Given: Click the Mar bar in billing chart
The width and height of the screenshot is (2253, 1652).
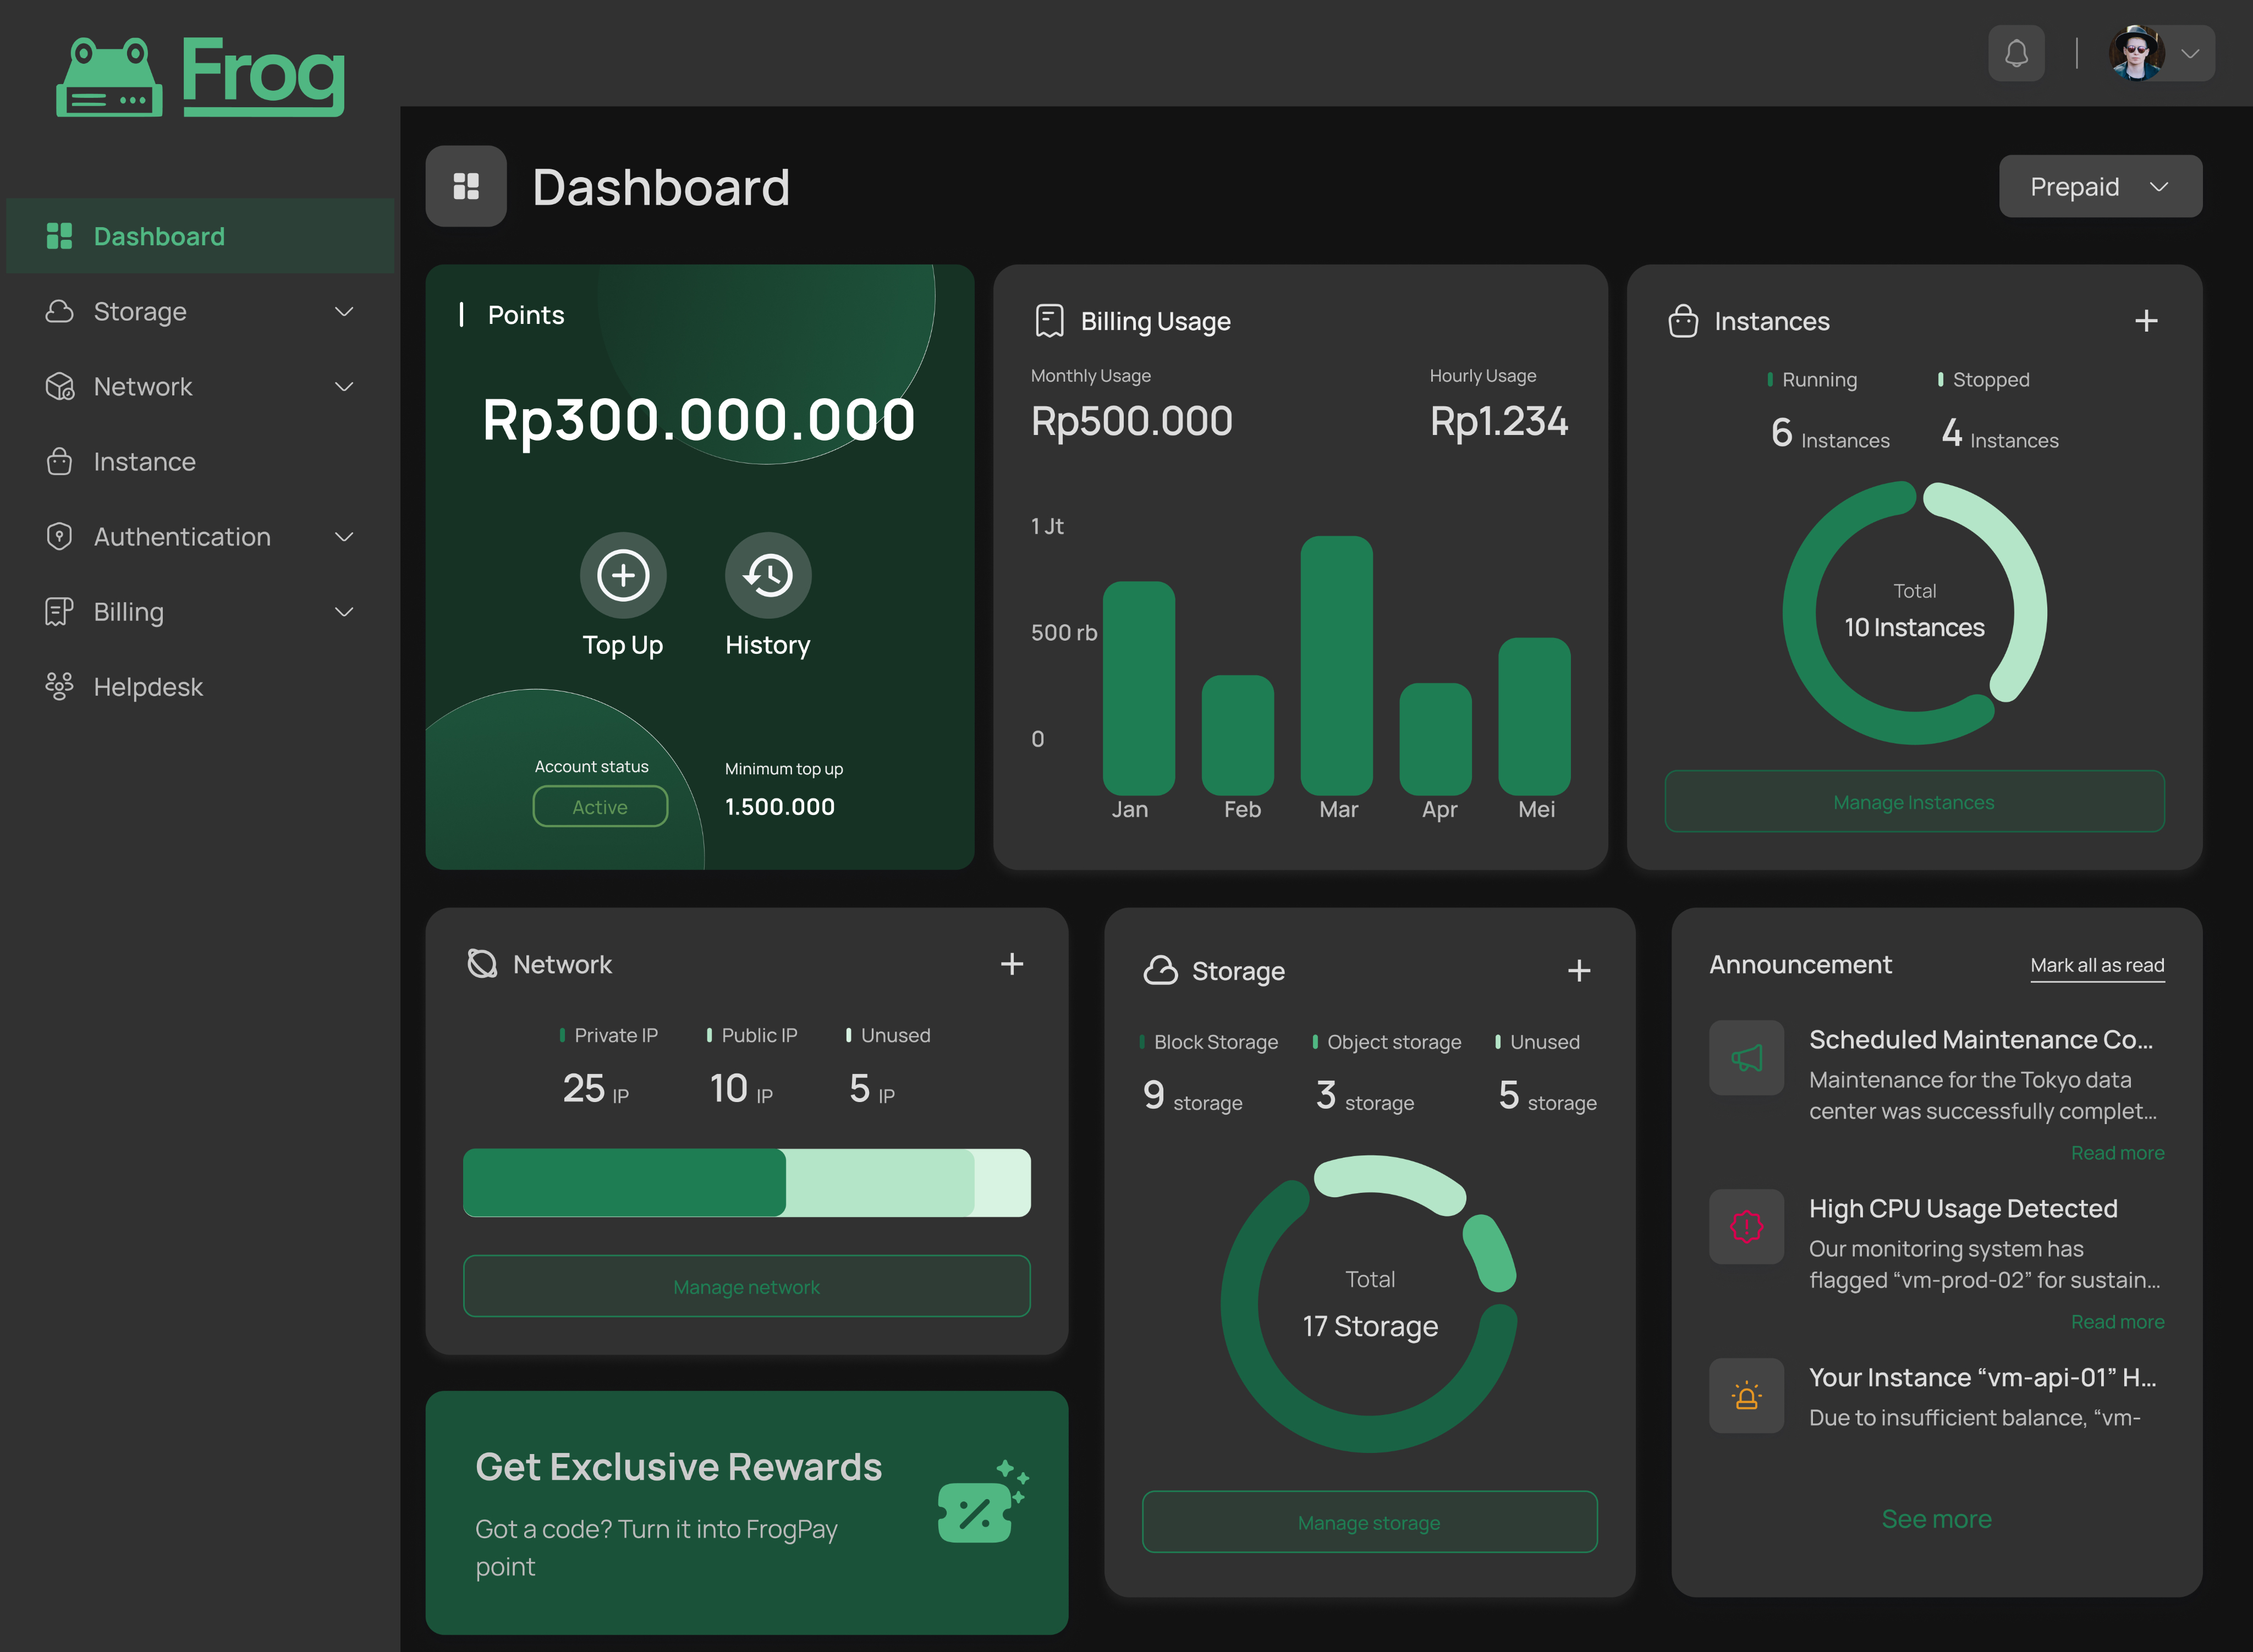Looking at the screenshot, I should [x=1336, y=665].
